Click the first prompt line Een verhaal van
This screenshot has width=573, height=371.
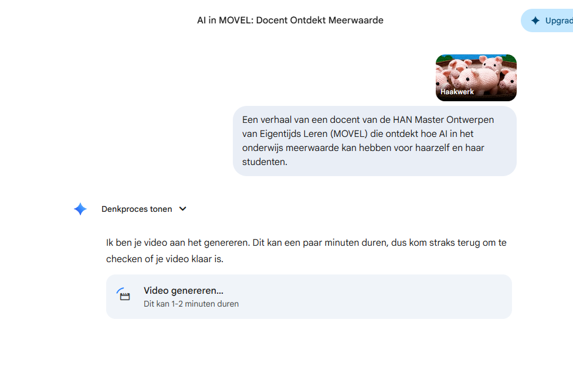(x=368, y=120)
